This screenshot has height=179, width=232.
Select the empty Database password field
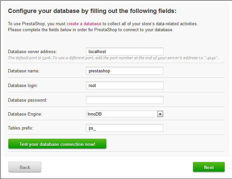[x=124, y=100]
